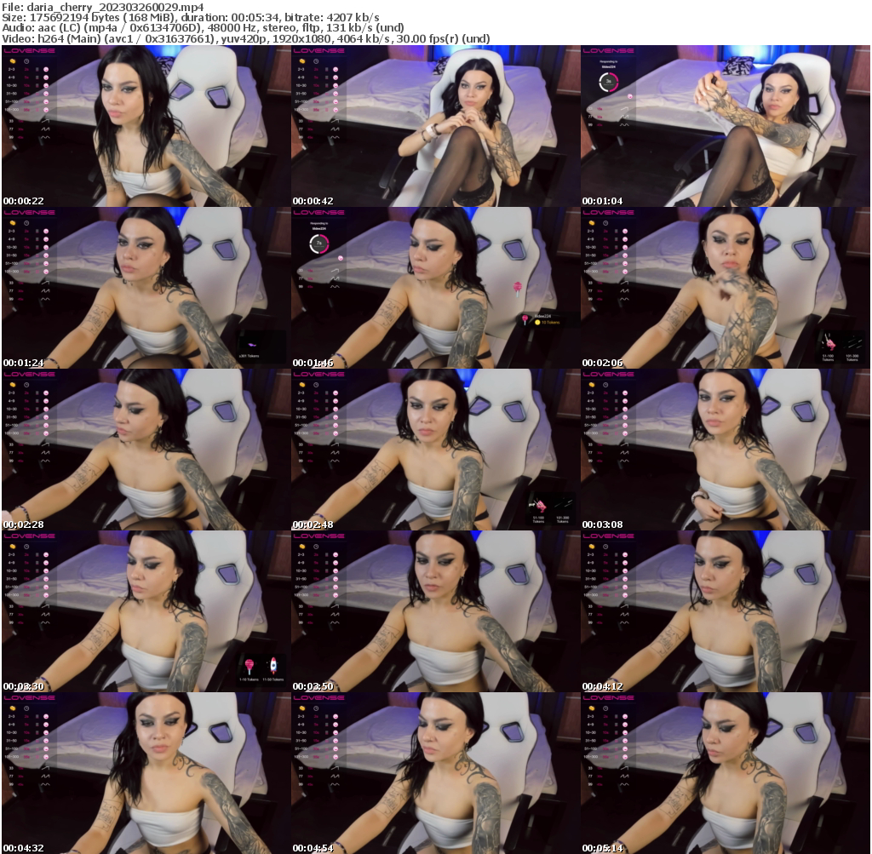Click the LOVENSE logo in the overlay

[29, 51]
